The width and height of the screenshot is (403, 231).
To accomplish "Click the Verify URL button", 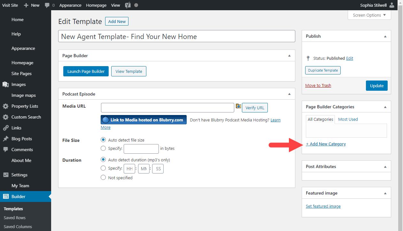I will coord(255,108).
